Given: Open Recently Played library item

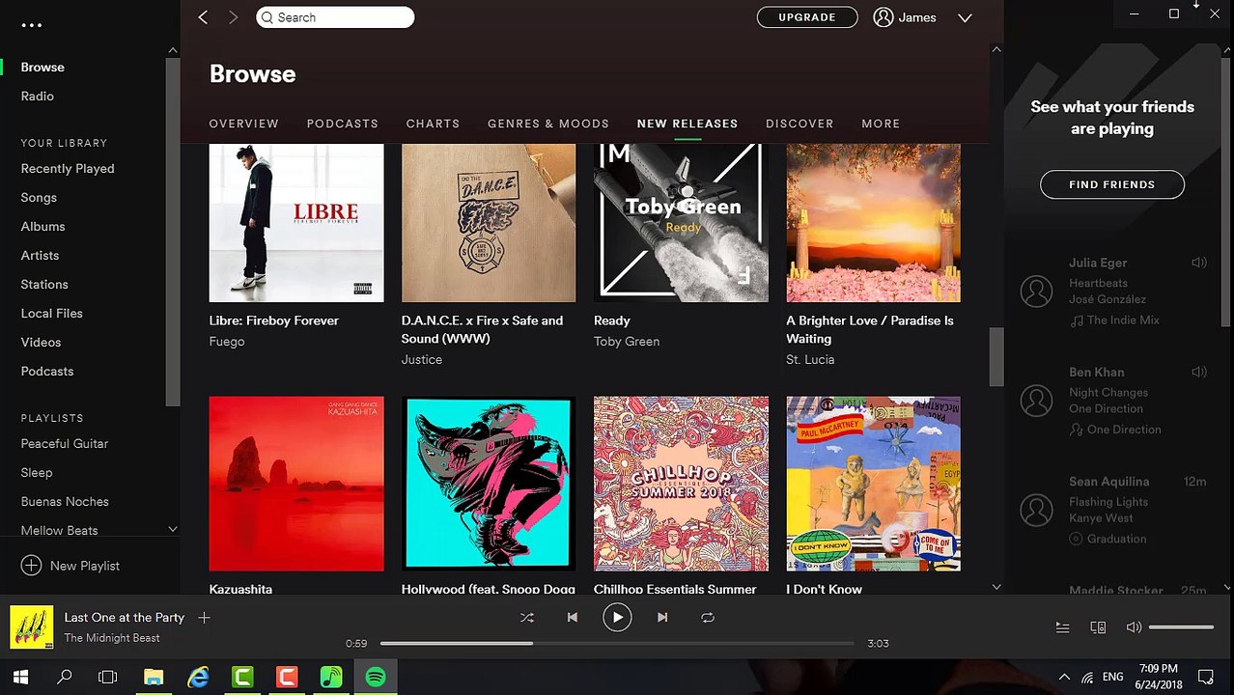Looking at the screenshot, I should 68,169.
